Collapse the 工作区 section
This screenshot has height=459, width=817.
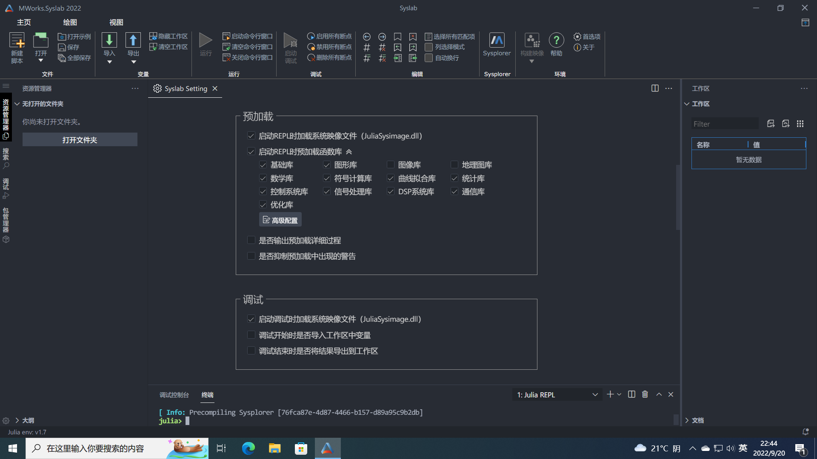(687, 104)
